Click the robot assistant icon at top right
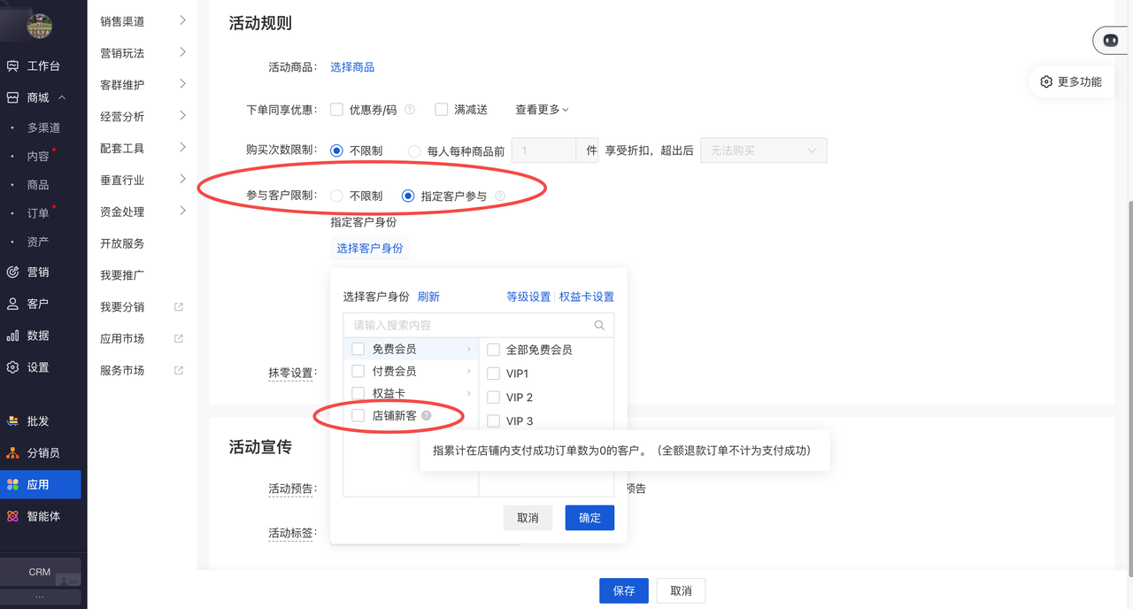1133x609 pixels. click(x=1110, y=41)
